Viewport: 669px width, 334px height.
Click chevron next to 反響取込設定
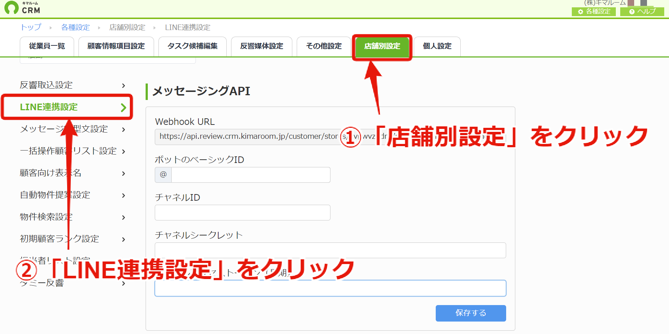coord(124,86)
